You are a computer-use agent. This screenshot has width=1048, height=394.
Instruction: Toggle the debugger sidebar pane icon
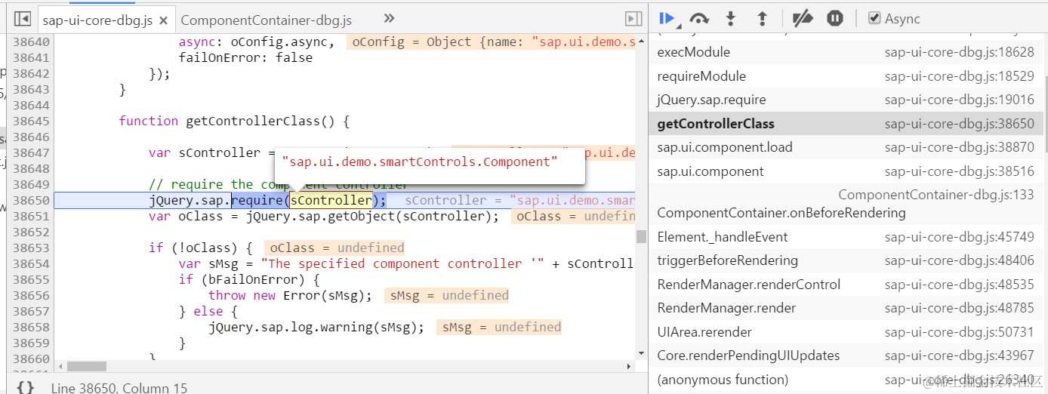[633, 19]
